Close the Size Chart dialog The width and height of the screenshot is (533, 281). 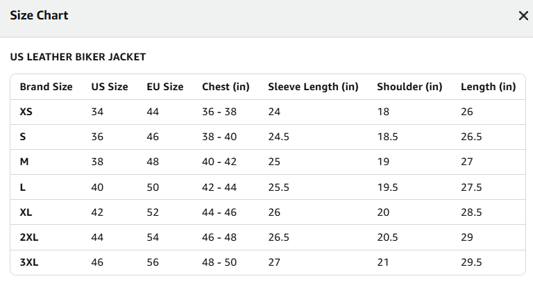[x=523, y=16]
